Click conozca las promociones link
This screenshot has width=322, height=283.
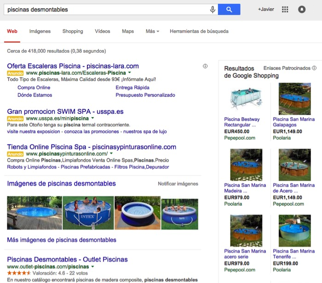point(92,132)
